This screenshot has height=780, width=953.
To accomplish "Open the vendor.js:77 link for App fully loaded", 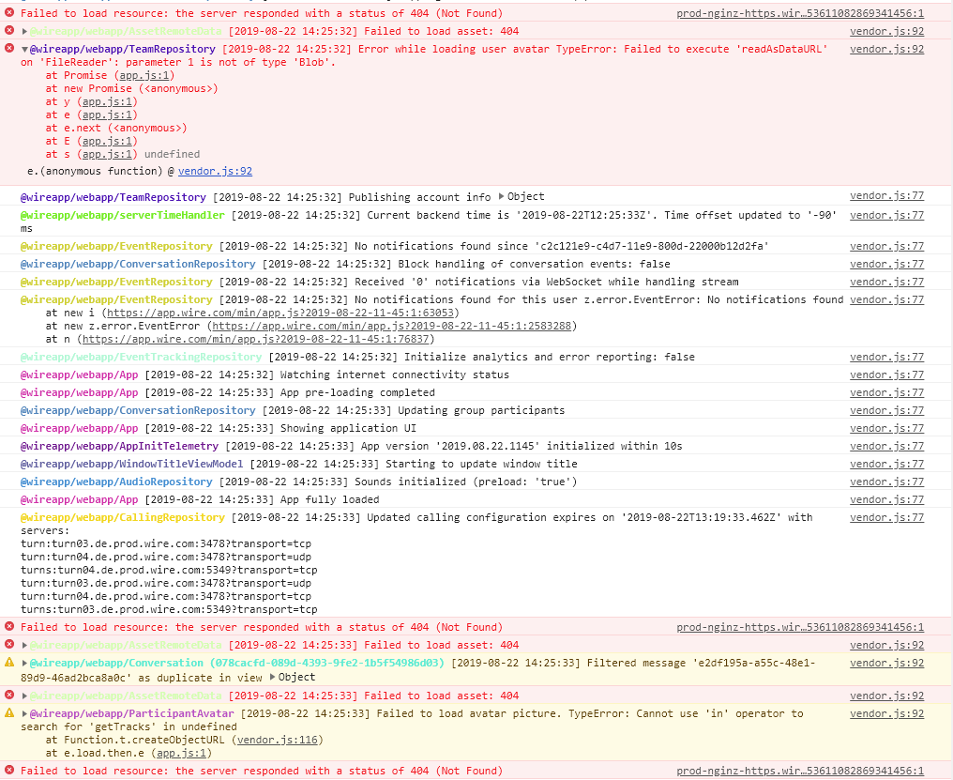I will (886, 499).
